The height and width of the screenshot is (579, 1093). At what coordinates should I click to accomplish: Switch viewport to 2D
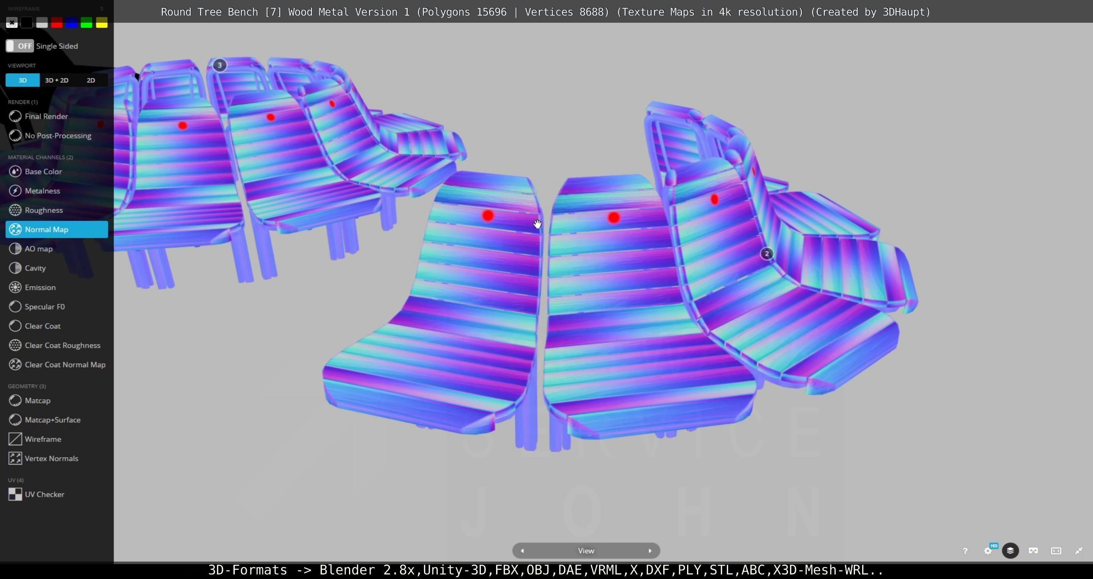click(x=91, y=80)
